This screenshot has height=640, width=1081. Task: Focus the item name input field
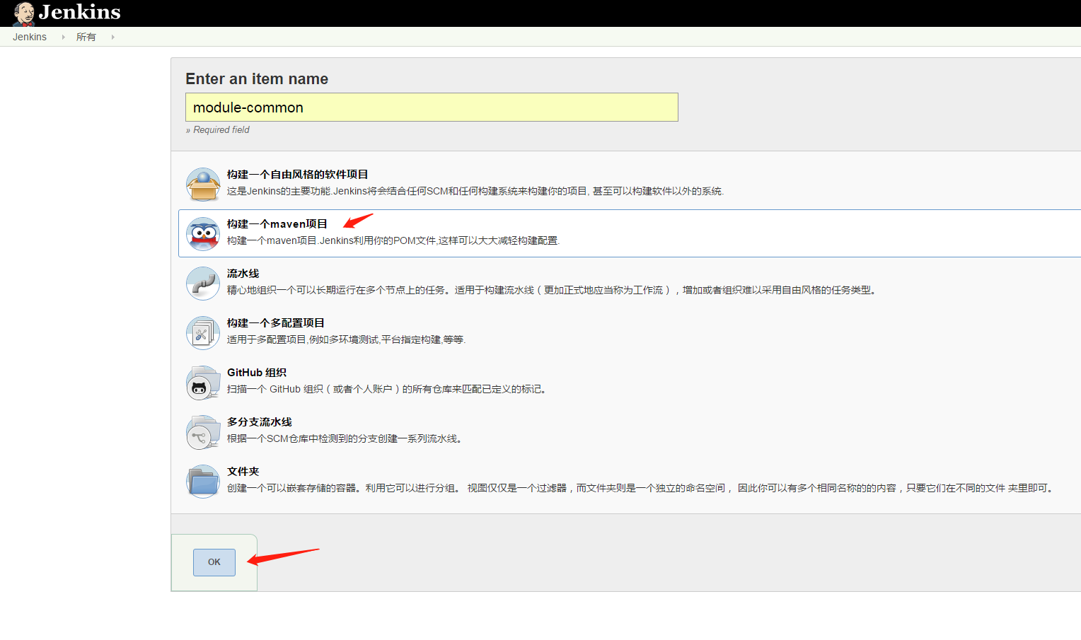coord(432,107)
